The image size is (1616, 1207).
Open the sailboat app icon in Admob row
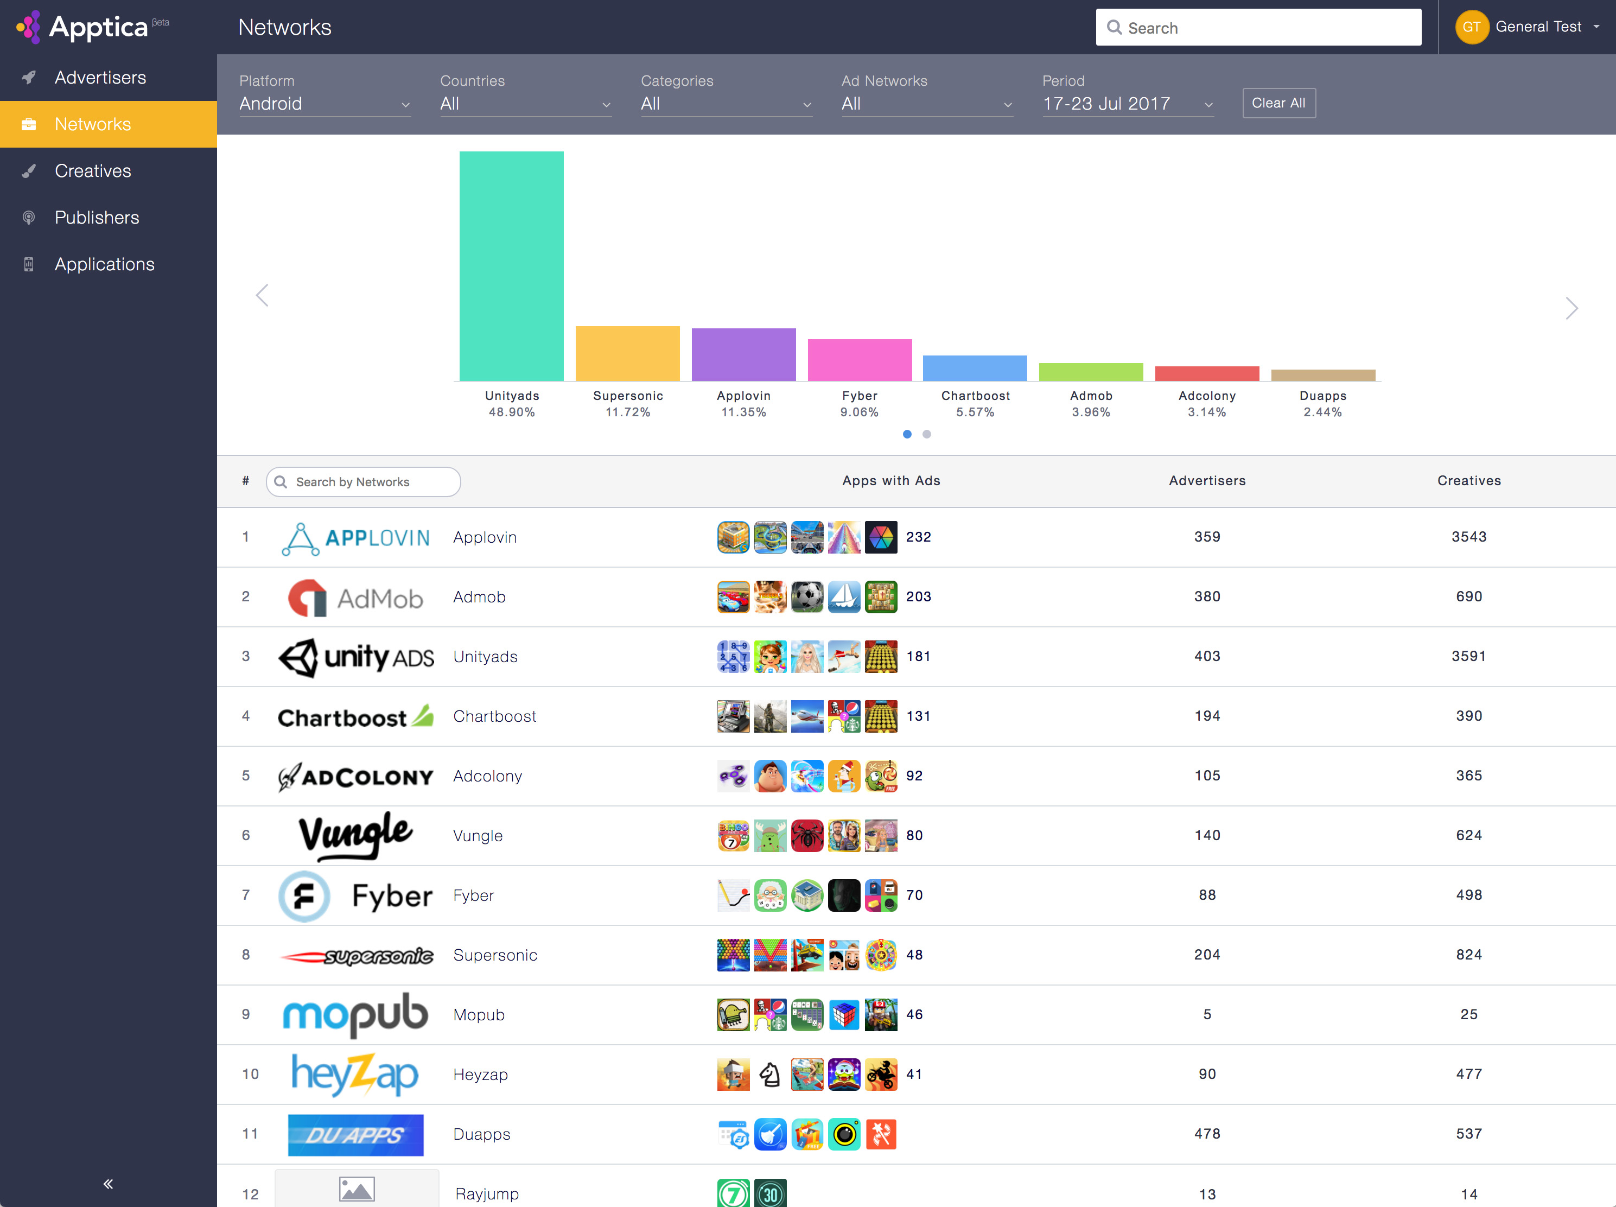(x=844, y=597)
